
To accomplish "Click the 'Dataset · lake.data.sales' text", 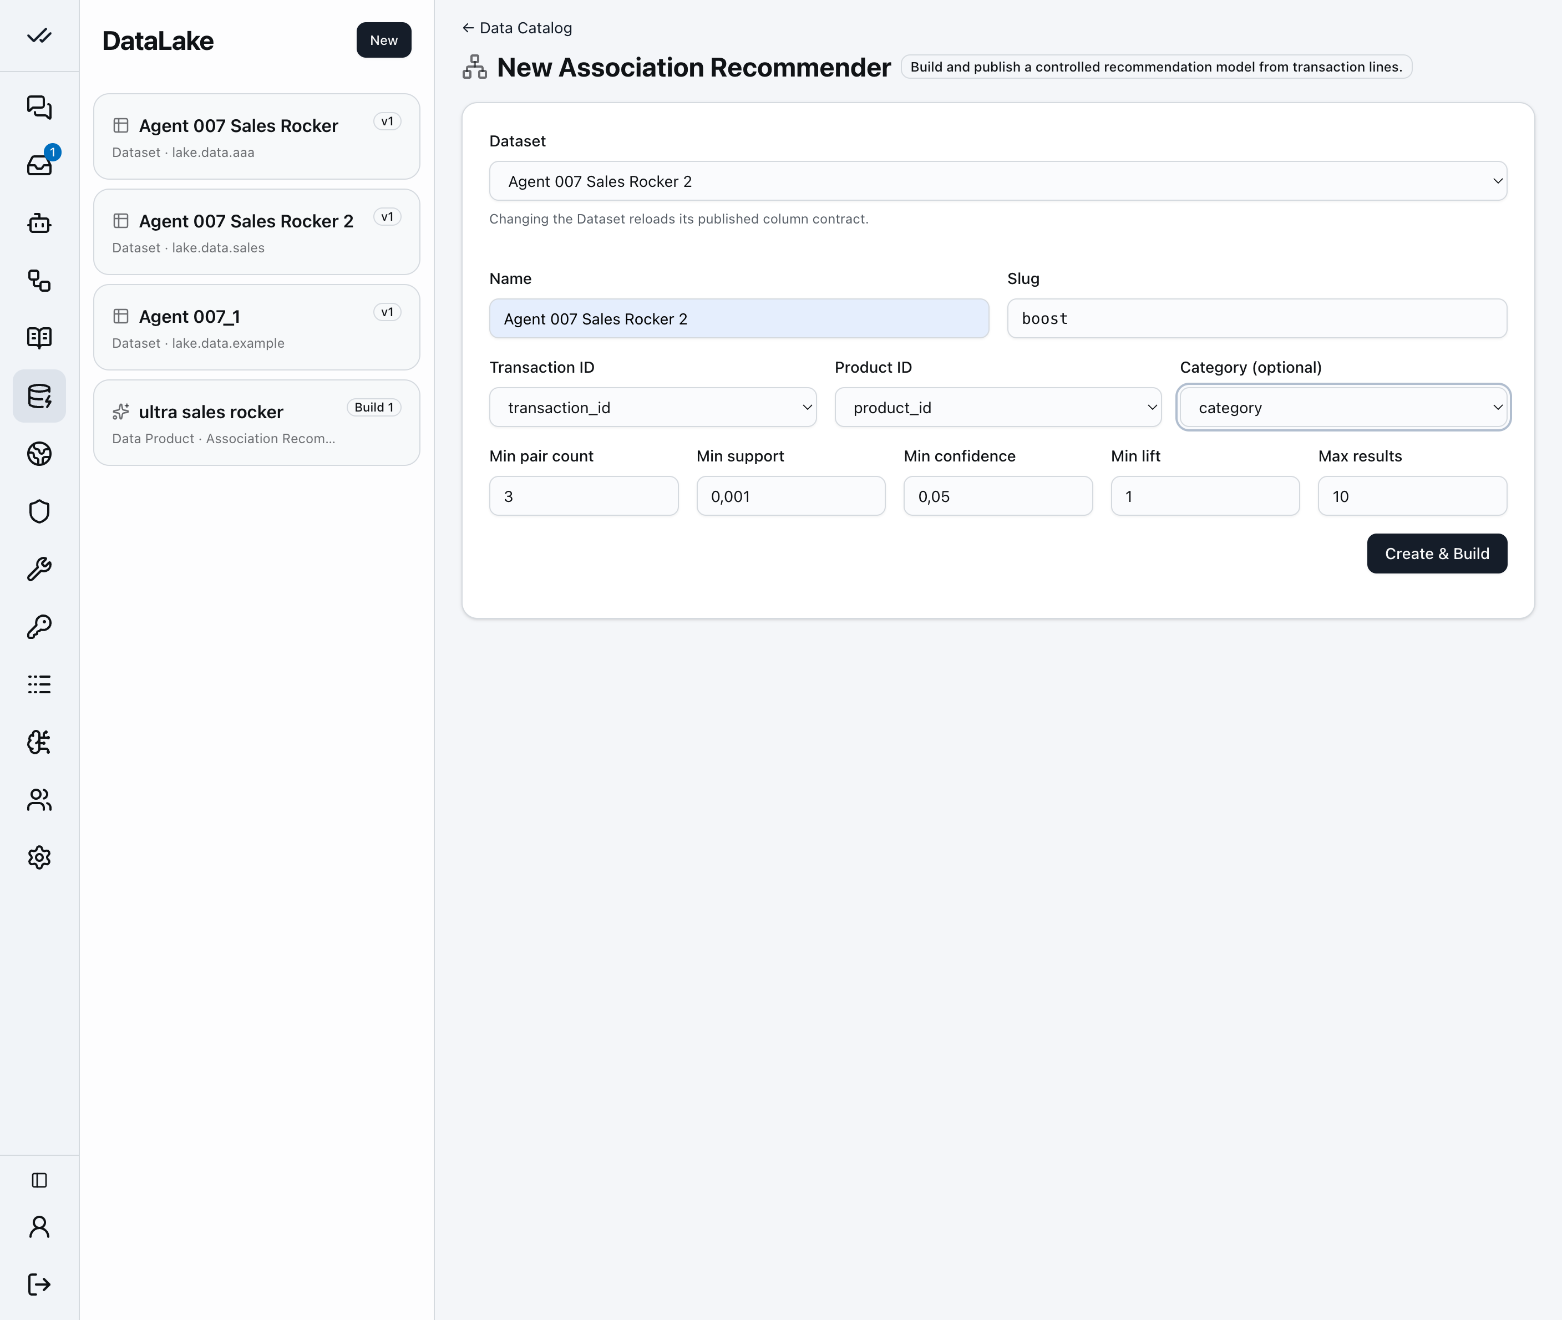I will 188,248.
